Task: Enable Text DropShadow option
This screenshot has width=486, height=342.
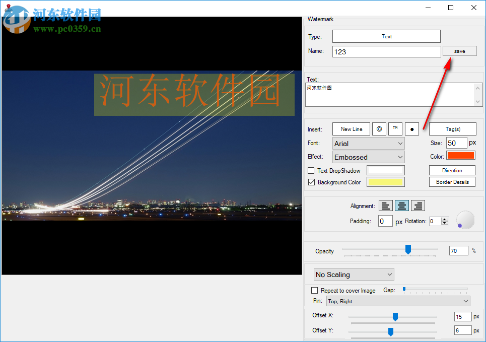Action: tap(311, 170)
